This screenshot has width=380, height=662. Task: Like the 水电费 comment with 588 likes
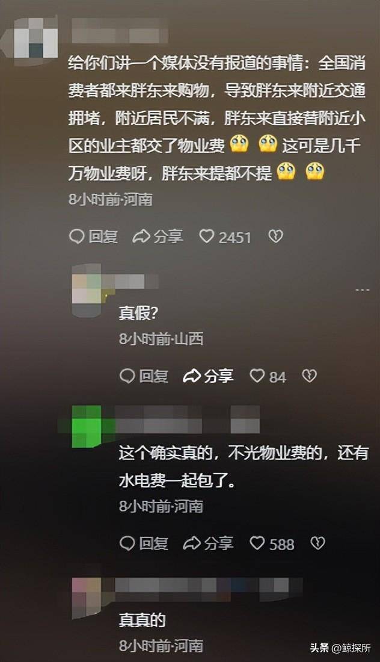[272, 543]
